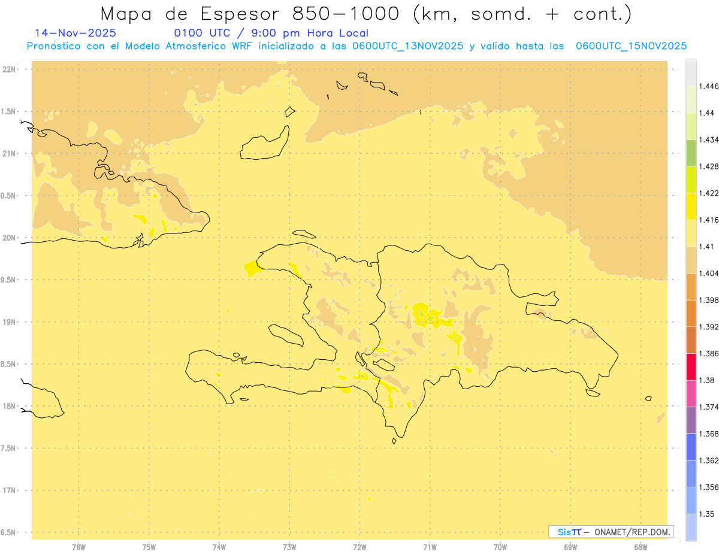Click the purple band in the color legend

[x=691, y=420]
